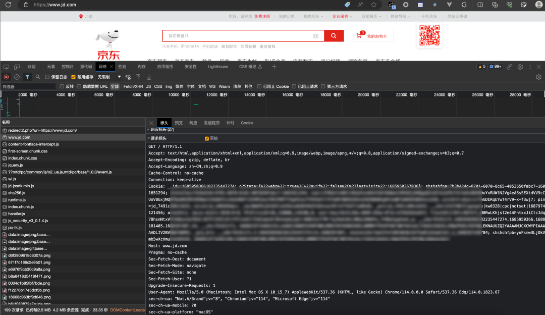Open the 响应 request detail tab

(x=193, y=123)
